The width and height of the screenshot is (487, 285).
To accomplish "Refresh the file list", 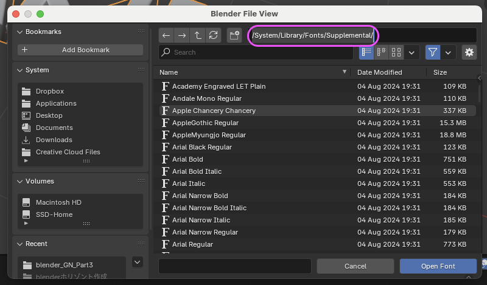I will (x=214, y=35).
